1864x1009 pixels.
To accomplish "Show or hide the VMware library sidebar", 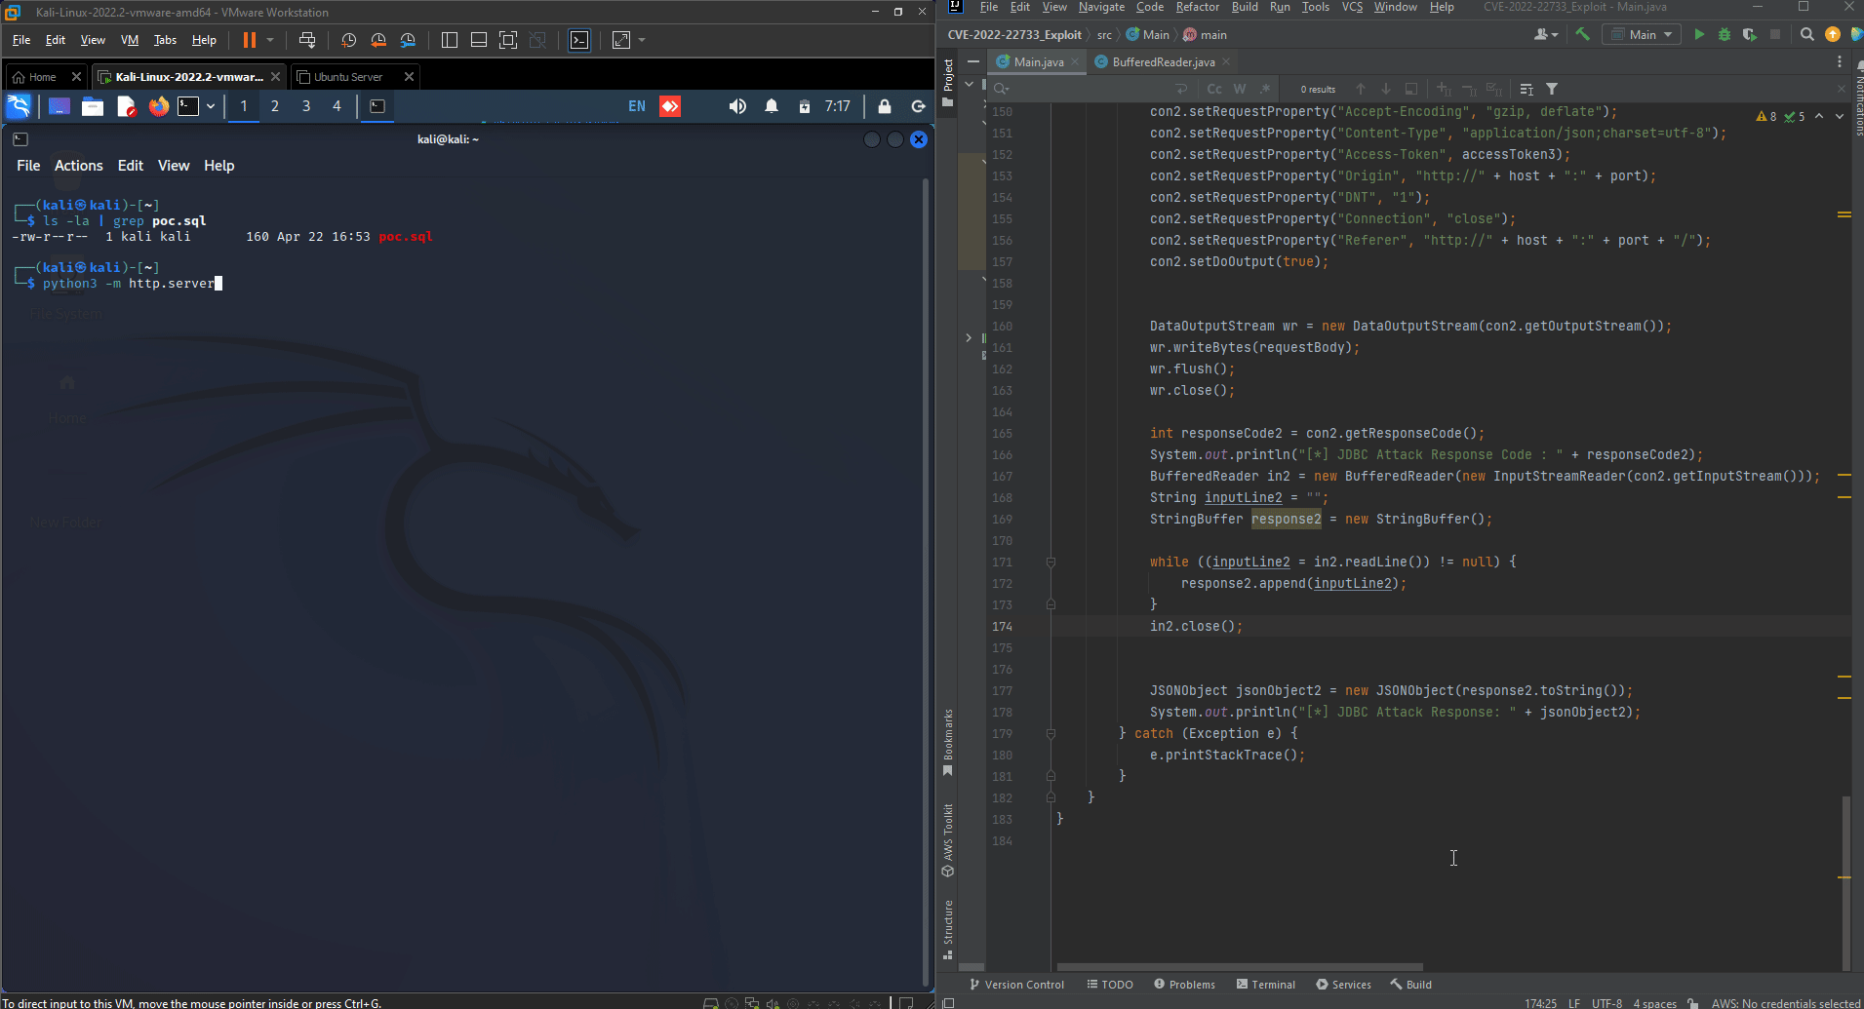I will click(x=450, y=40).
